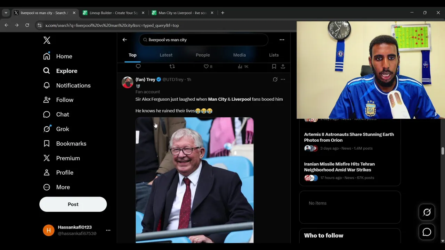
Task: Open Bookmarks
Action: pyautogui.click(x=65, y=144)
